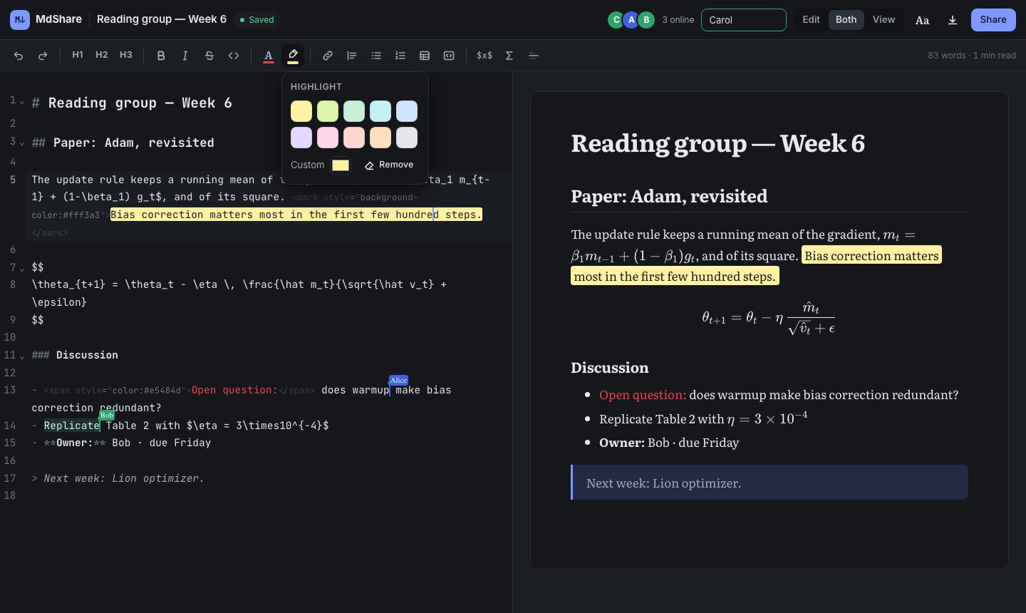Open the Aa typography settings
Viewport: 1026px width, 613px height.
click(922, 20)
